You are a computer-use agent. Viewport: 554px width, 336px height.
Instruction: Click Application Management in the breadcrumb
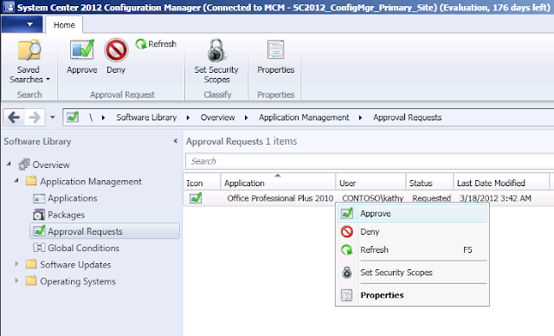pos(304,117)
